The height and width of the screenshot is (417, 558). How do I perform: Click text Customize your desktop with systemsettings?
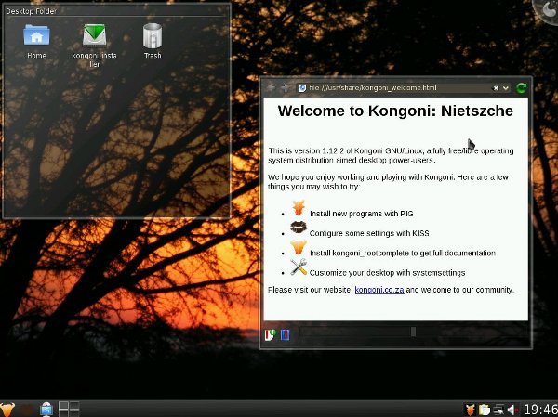coord(387,273)
